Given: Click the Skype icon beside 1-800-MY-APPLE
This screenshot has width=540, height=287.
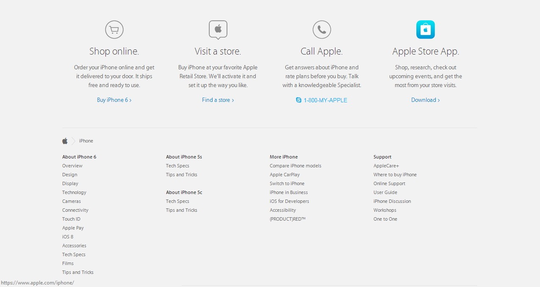Looking at the screenshot, I should coord(299,100).
